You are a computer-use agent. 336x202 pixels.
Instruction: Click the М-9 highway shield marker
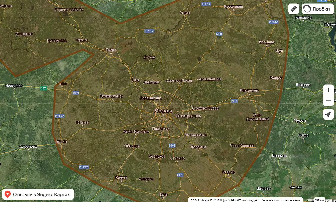[76, 93]
